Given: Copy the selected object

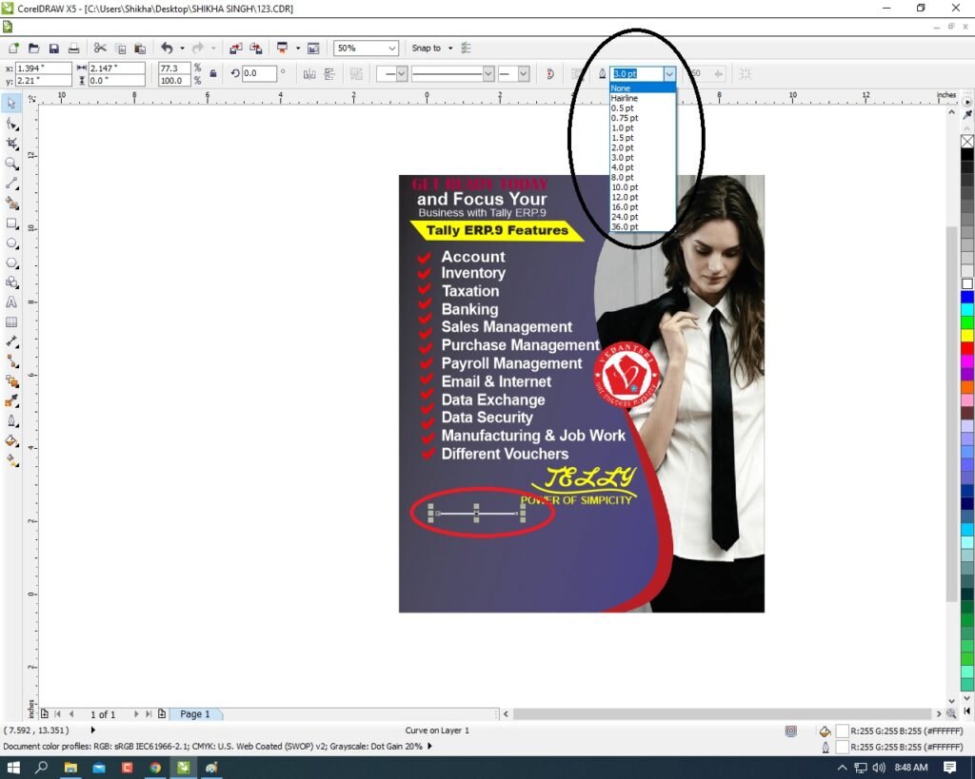Looking at the screenshot, I should click(x=121, y=48).
